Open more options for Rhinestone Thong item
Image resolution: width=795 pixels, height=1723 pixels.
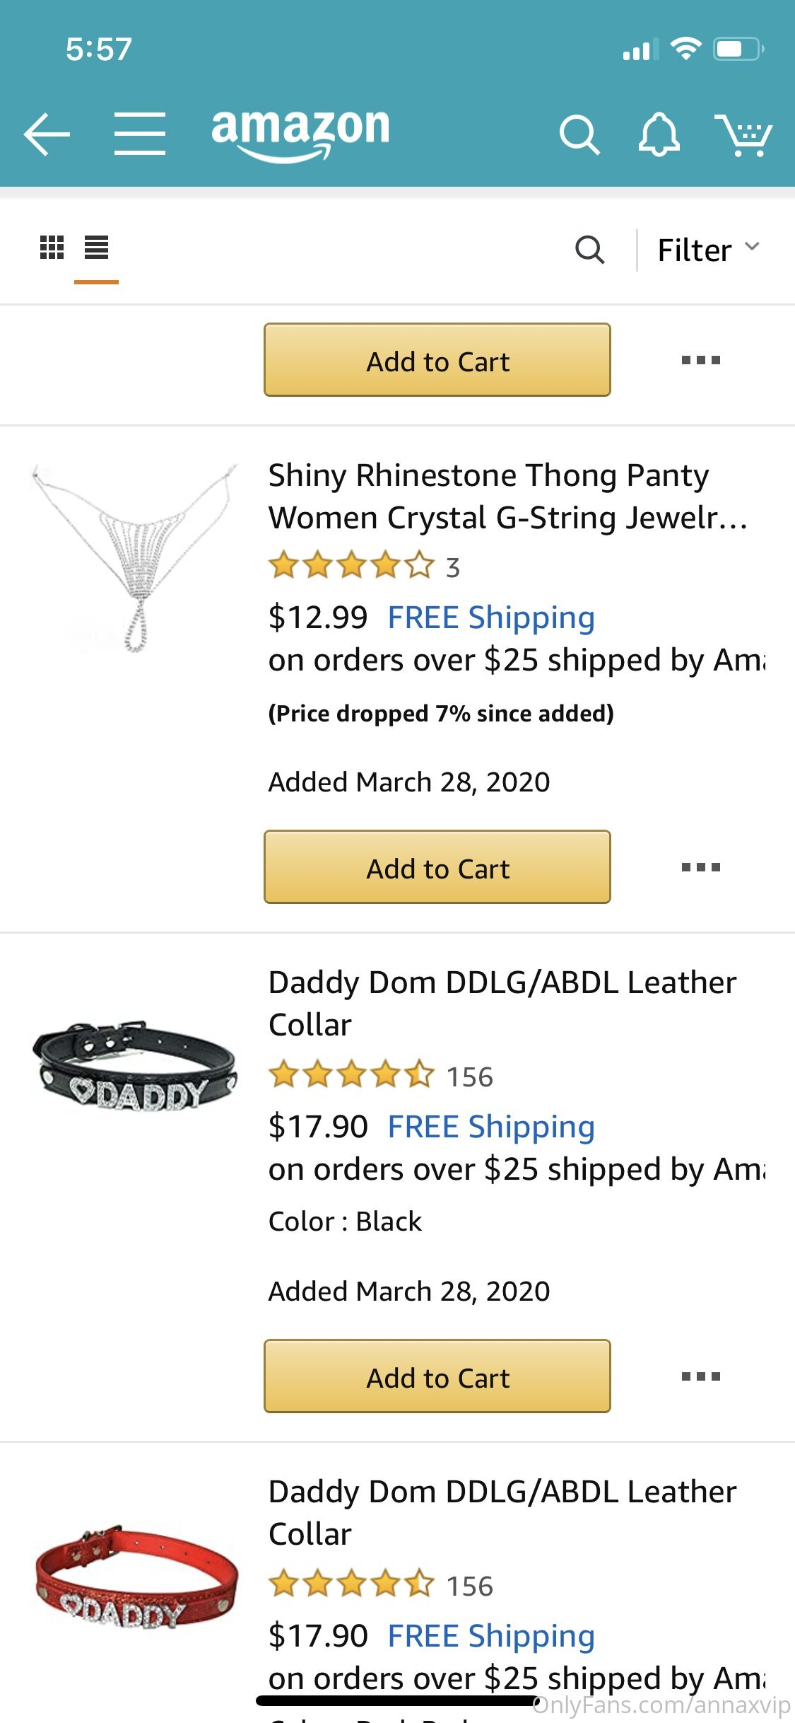click(700, 867)
